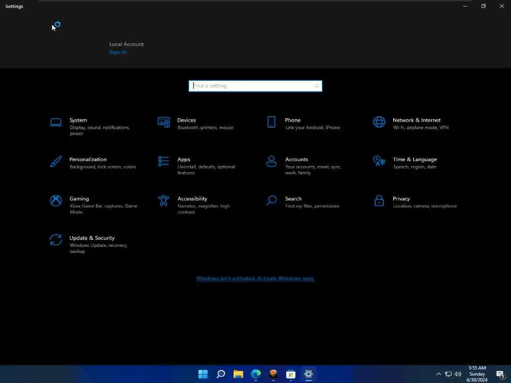Minimize the Settings window
511x383 pixels.
[465, 6]
